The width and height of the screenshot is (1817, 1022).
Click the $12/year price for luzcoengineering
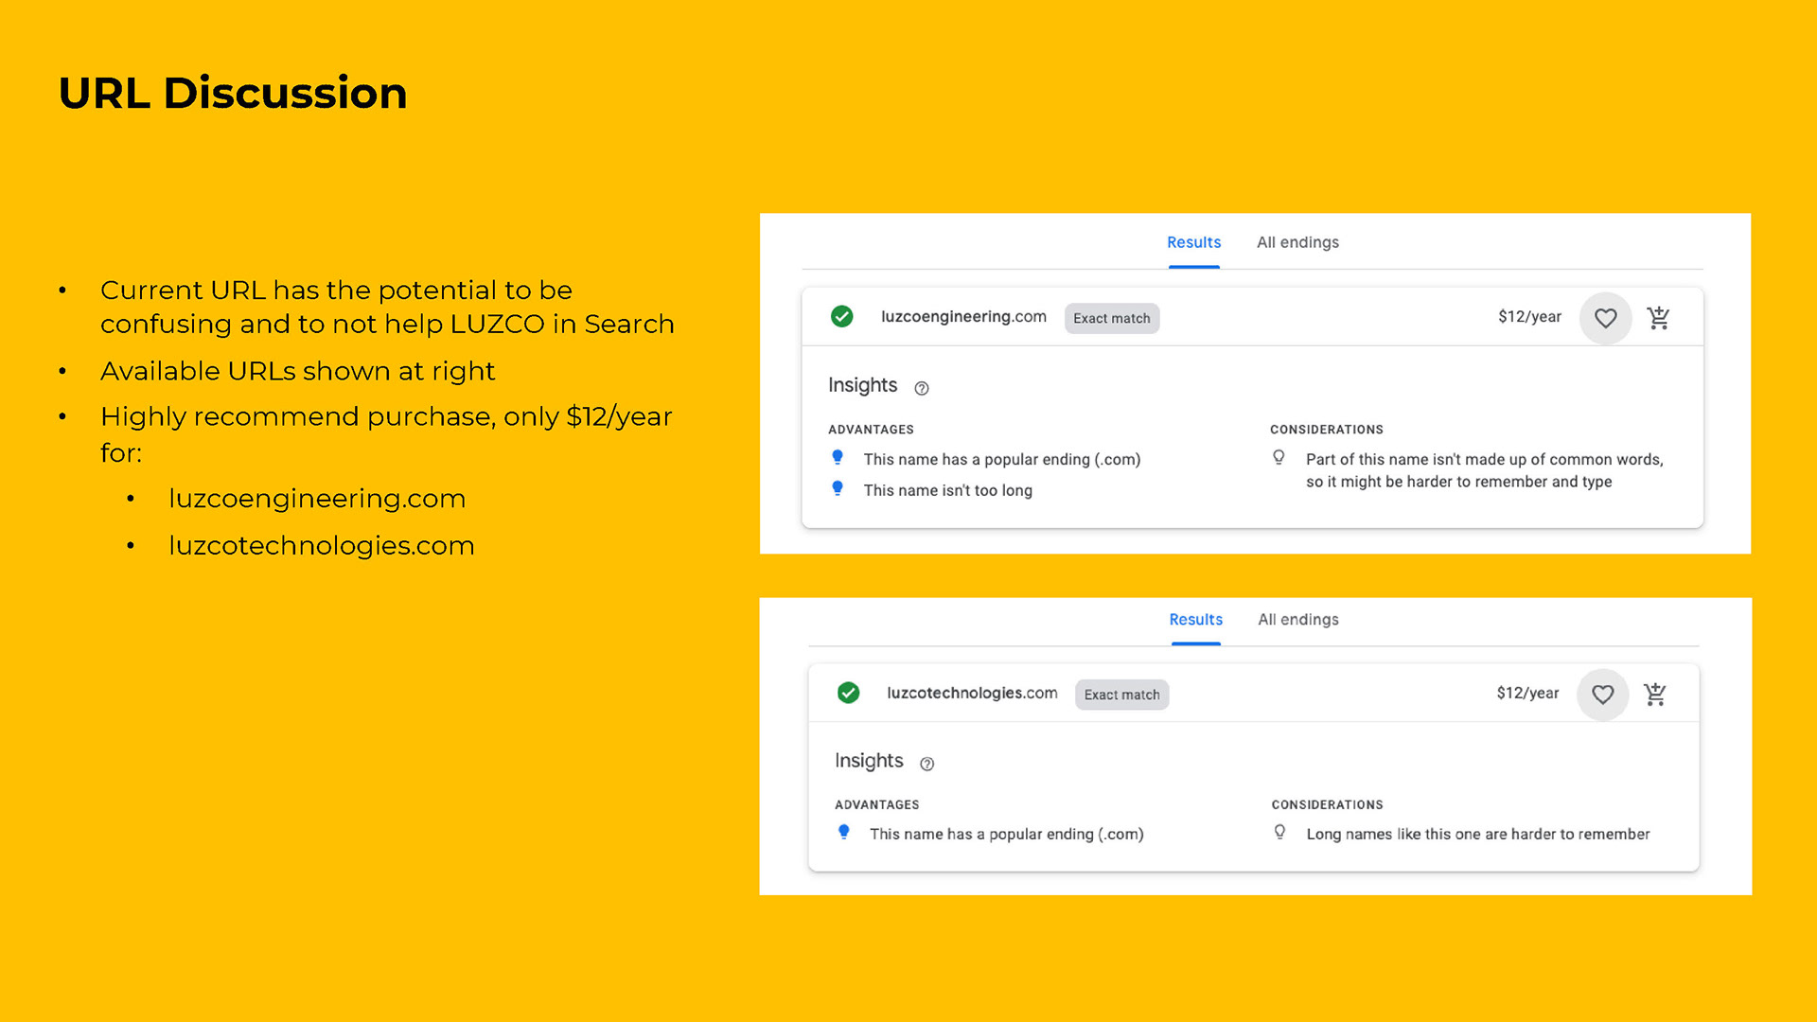coord(1528,317)
